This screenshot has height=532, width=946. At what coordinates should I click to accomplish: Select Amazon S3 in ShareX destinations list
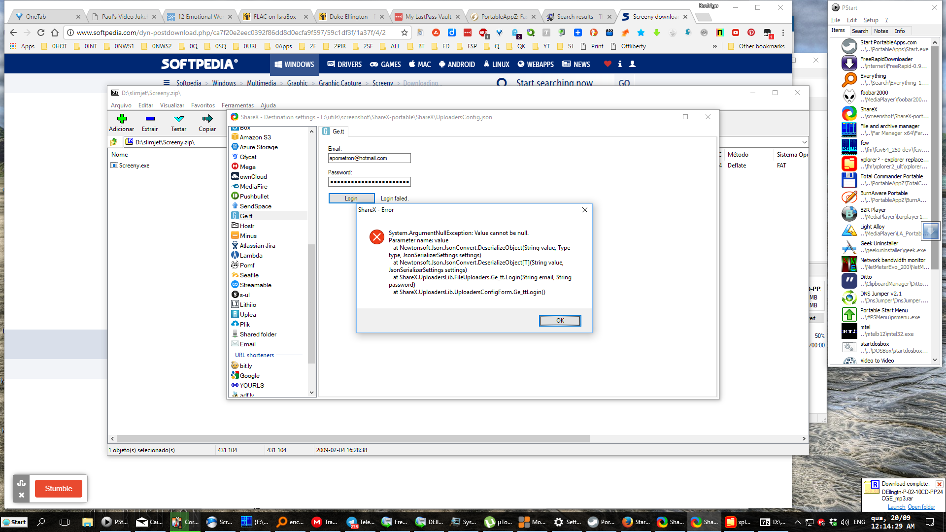click(255, 137)
